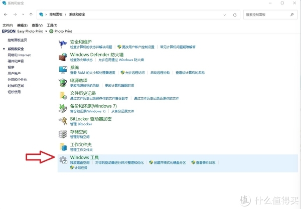
Task: Open the 安全和维护 heading link
Action: pos(81,42)
